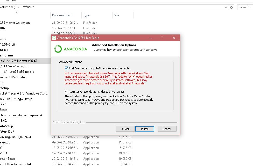Image resolution: width=253 pixels, height=167 pixels.
Task: Toggle name sort via the up arrow
Action: click(17, 12)
